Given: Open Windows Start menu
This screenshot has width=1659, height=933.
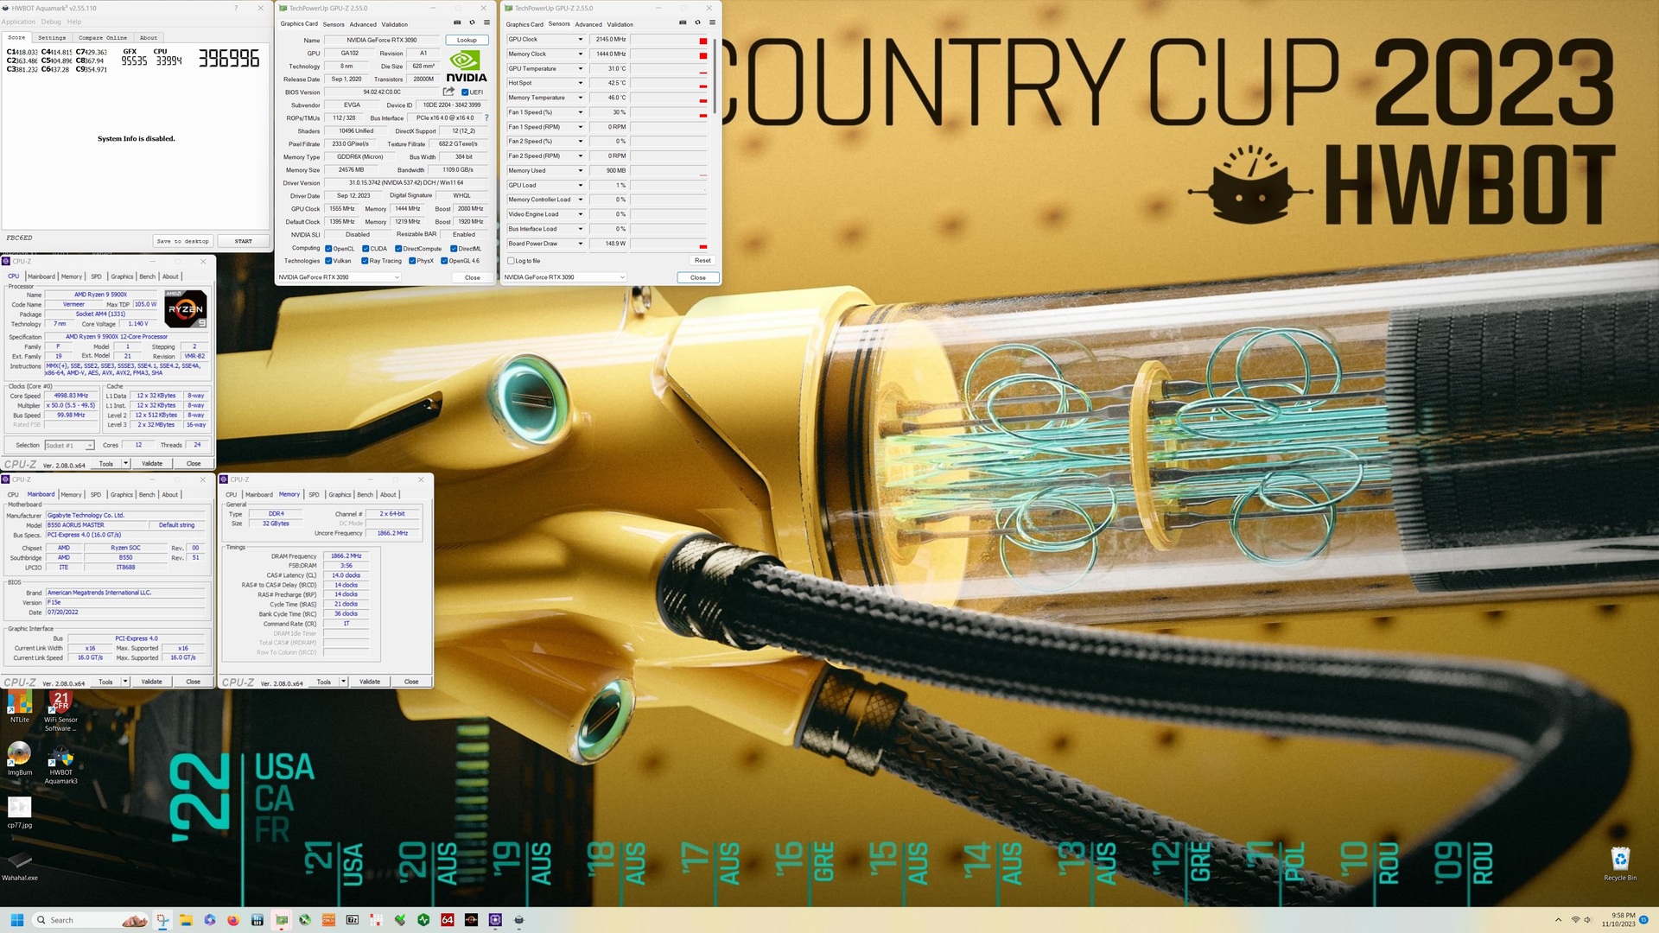Looking at the screenshot, I should click(17, 920).
